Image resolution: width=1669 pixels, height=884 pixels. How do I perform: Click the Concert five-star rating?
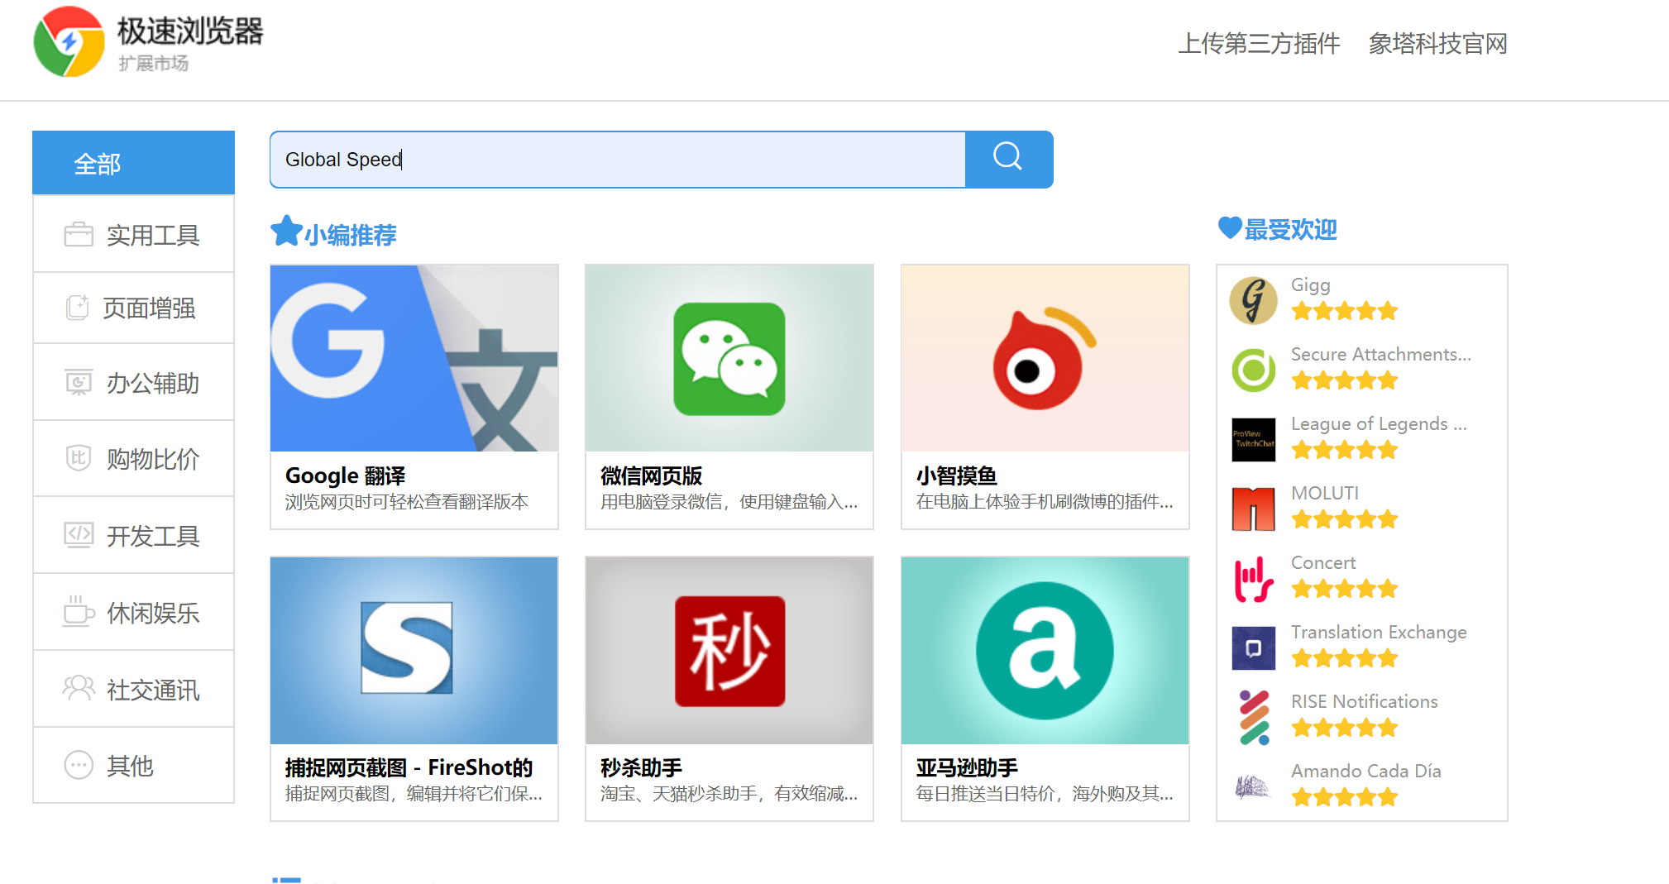click(1345, 589)
